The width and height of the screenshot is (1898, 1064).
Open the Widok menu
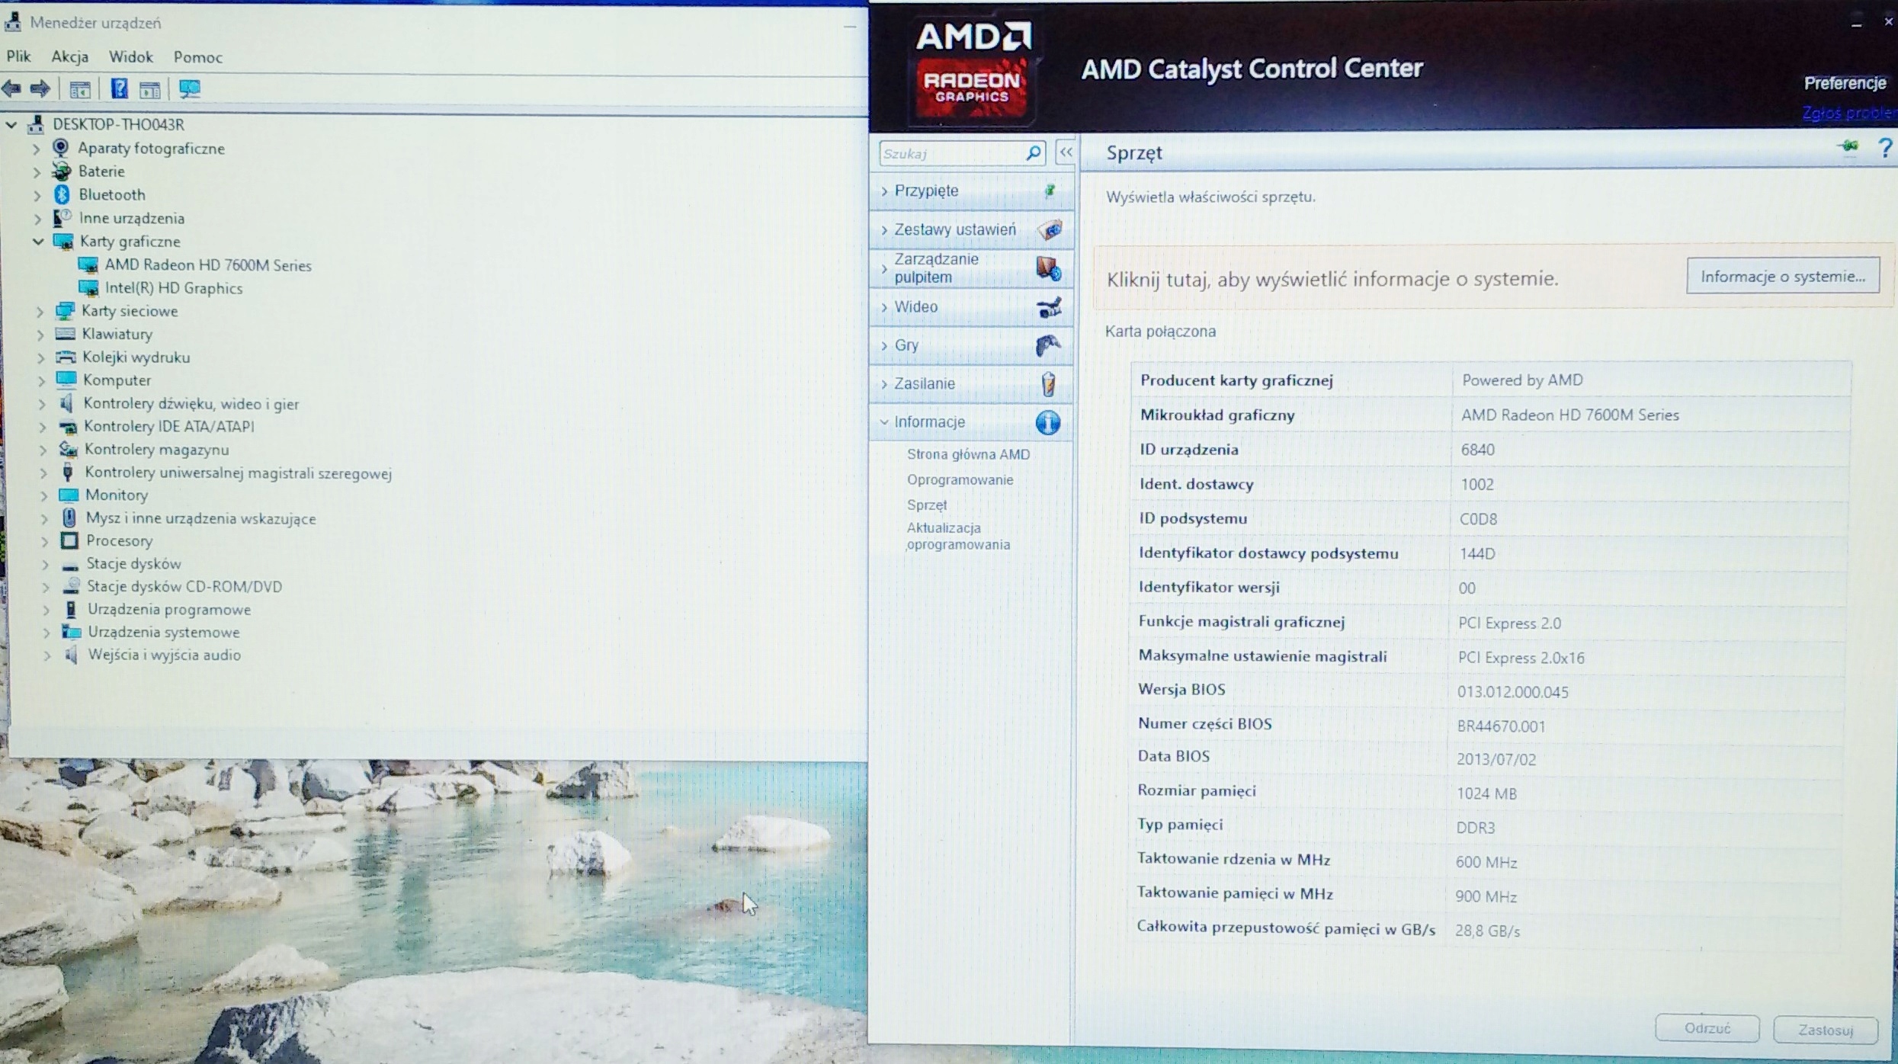coord(130,57)
